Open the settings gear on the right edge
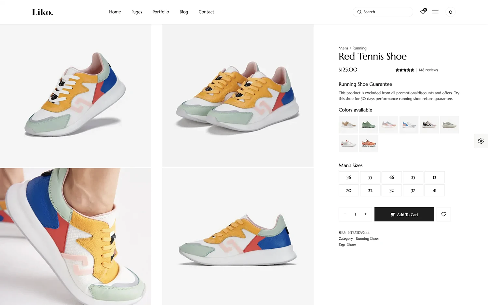488x305 pixels. tap(481, 141)
